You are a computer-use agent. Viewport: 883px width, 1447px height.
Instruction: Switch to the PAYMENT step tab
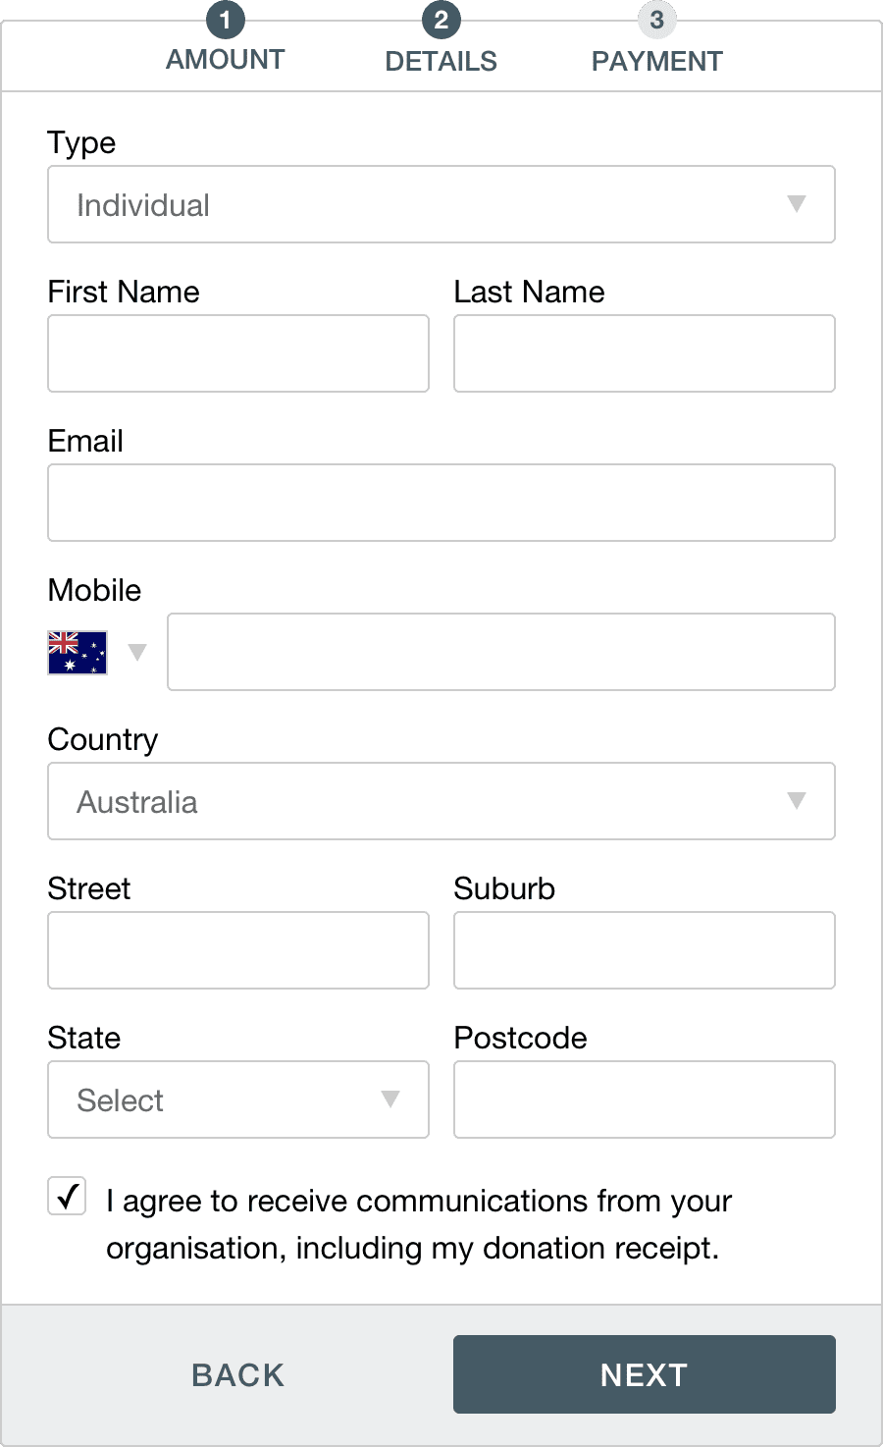pyautogui.click(x=656, y=61)
